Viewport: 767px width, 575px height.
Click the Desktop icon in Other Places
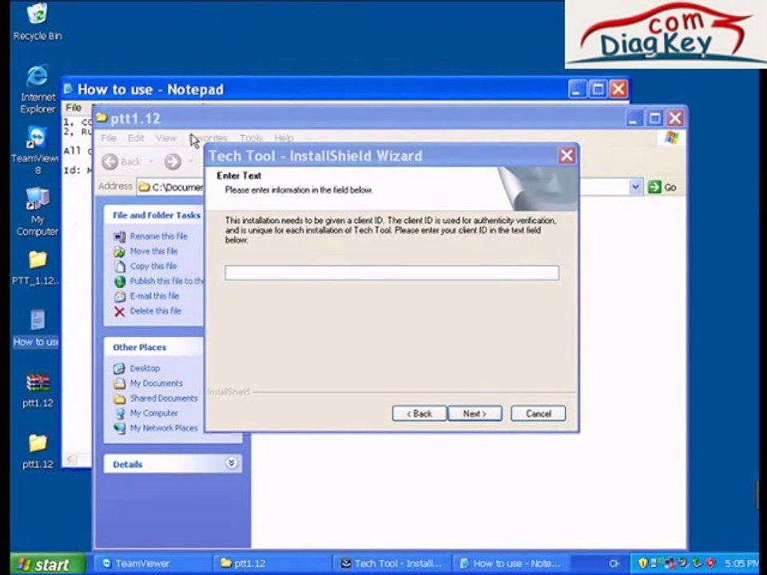119,368
